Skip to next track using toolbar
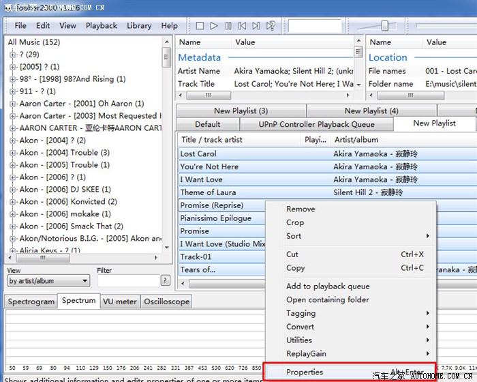This screenshot has width=477, height=382. pos(256,26)
